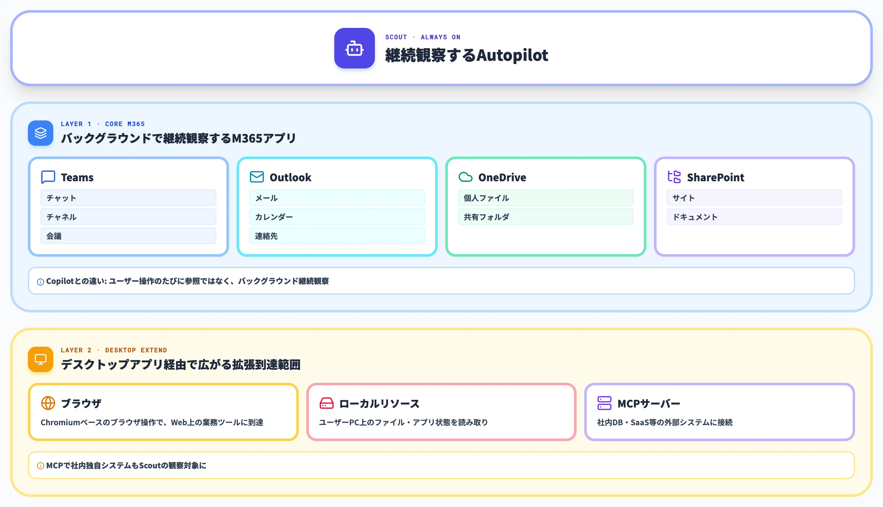The height and width of the screenshot is (507, 883).
Task: Click the info icon beside Copilotとの違い
Action: click(40, 282)
